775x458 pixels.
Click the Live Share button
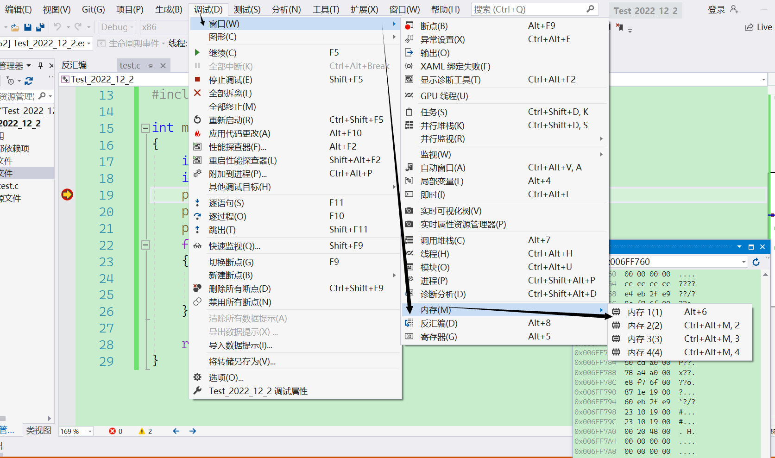coord(758,27)
